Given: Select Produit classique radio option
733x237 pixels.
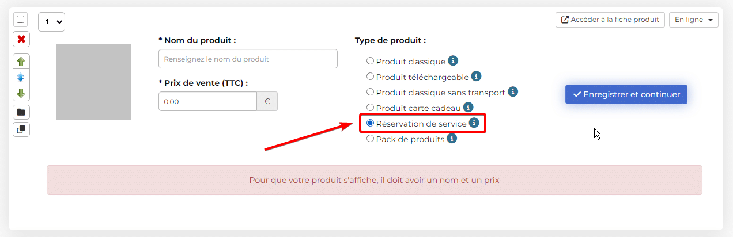Looking at the screenshot, I should click(370, 60).
